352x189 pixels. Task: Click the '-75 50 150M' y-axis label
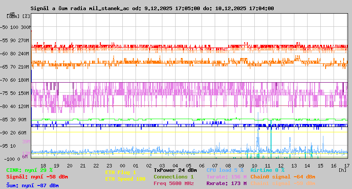coord(15,93)
